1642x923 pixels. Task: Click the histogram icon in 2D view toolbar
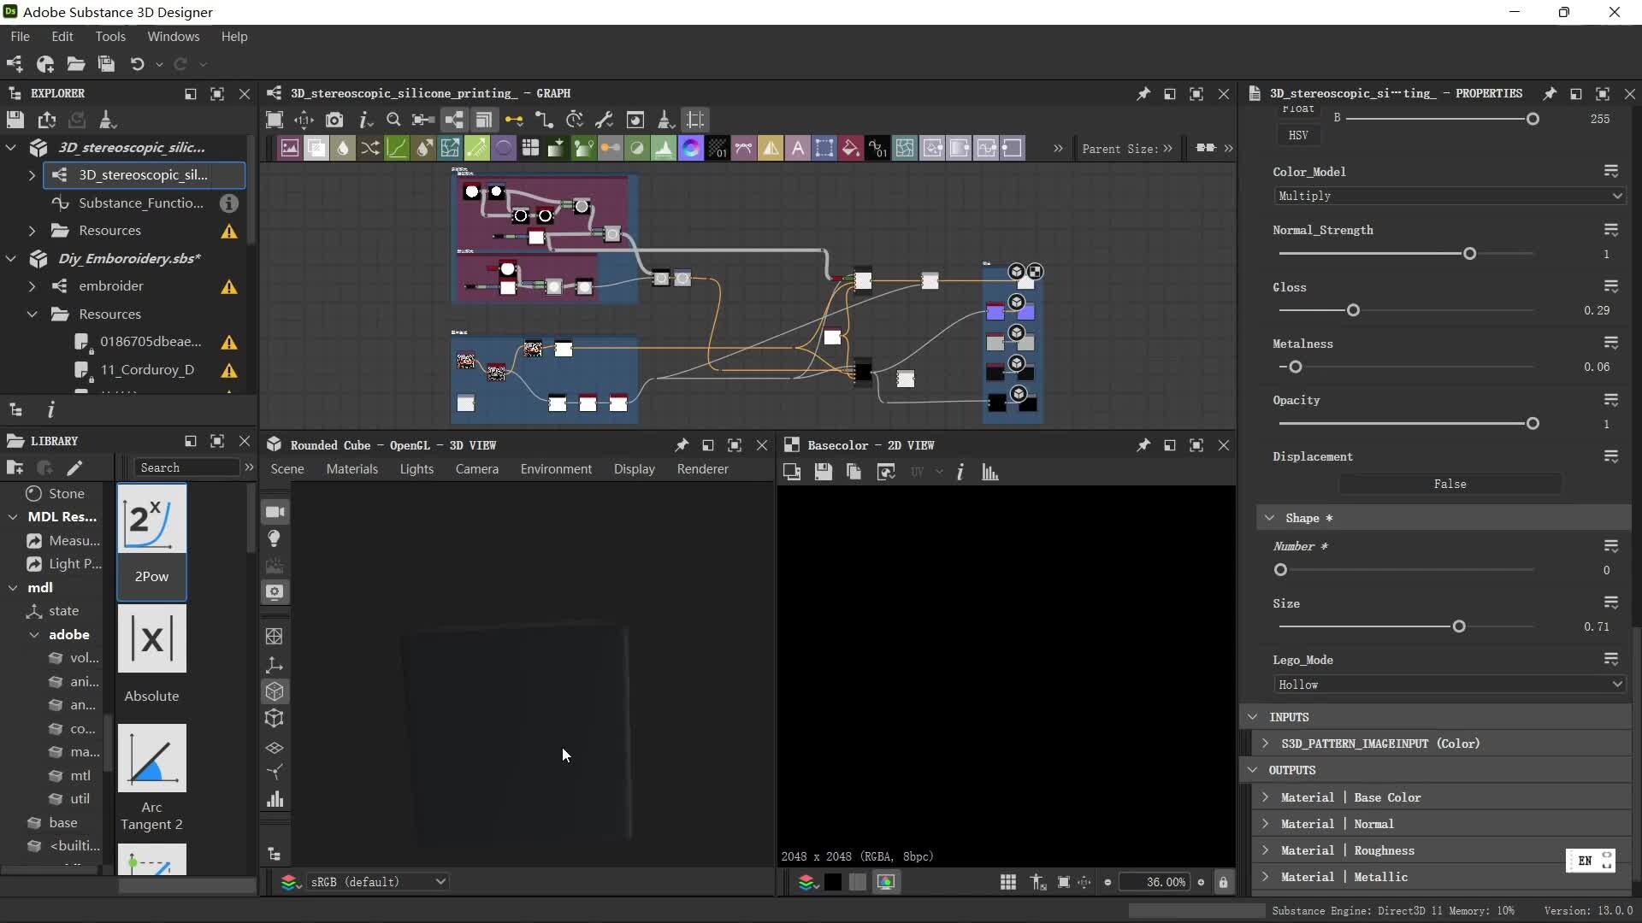click(x=990, y=473)
